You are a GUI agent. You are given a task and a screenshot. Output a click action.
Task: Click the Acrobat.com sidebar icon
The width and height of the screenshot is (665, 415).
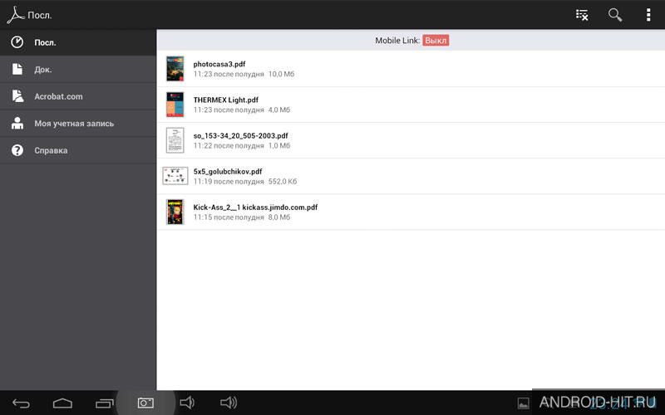[x=17, y=96]
